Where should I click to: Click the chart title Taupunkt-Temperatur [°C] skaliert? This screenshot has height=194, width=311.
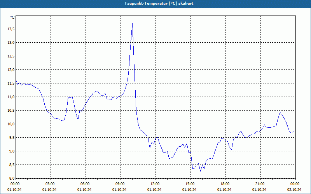coord(159,3)
